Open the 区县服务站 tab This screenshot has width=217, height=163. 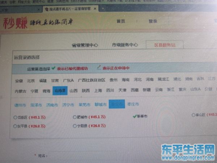(x=164, y=45)
